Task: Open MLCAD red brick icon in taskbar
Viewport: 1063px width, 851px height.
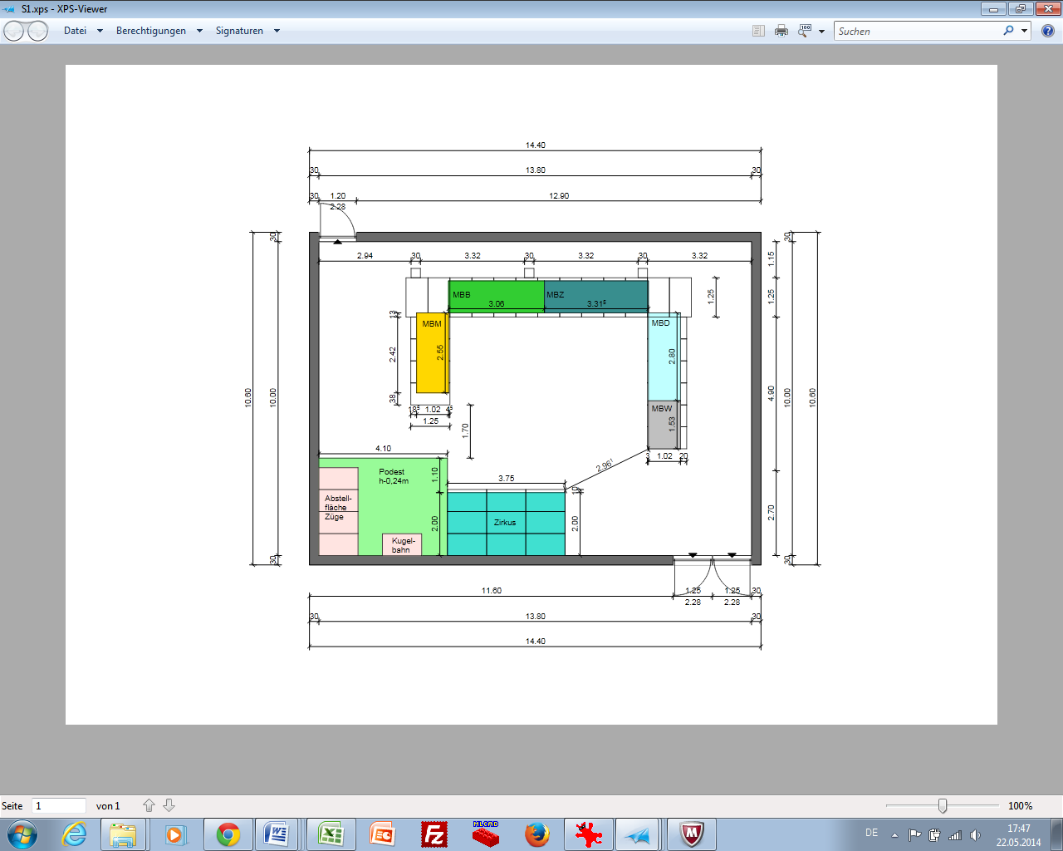Action: pos(486,834)
